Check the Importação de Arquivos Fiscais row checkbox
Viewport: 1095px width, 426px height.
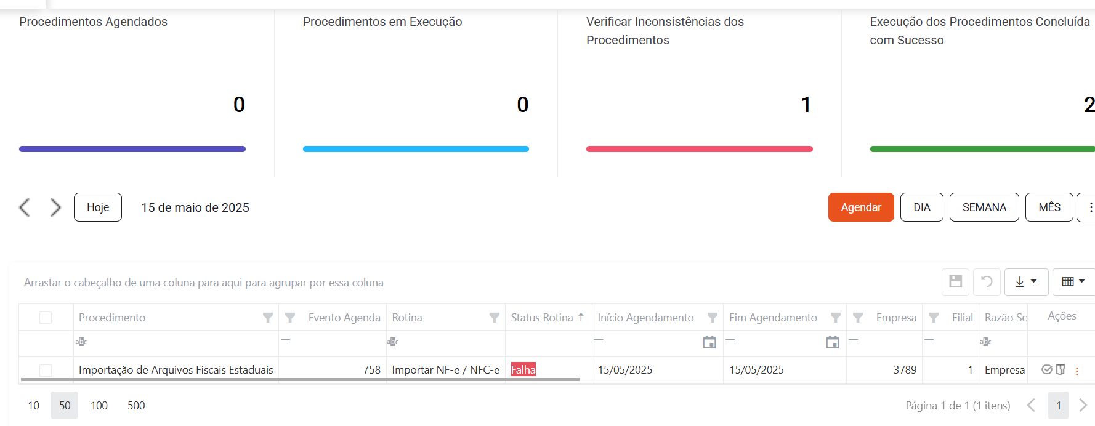coord(46,370)
